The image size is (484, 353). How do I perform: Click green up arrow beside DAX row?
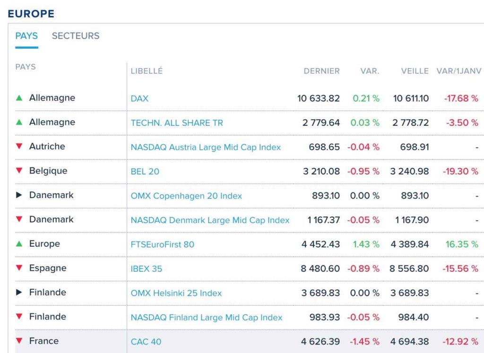pos(19,98)
